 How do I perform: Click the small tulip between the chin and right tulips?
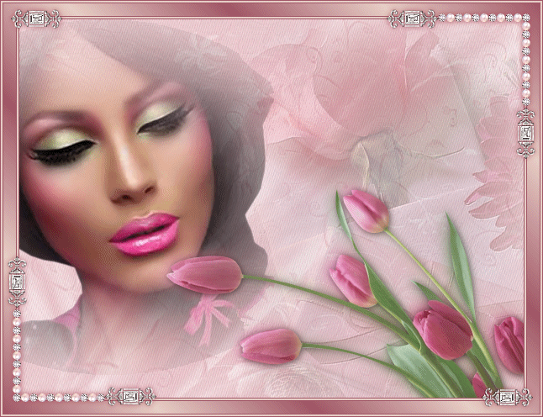click(353, 280)
